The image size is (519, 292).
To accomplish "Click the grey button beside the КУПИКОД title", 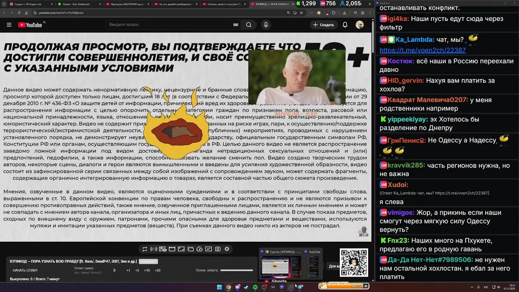I will coord(148,262).
